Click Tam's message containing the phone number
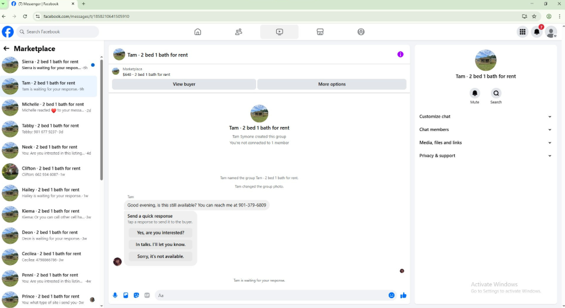565x308 pixels. pyautogui.click(x=196, y=205)
